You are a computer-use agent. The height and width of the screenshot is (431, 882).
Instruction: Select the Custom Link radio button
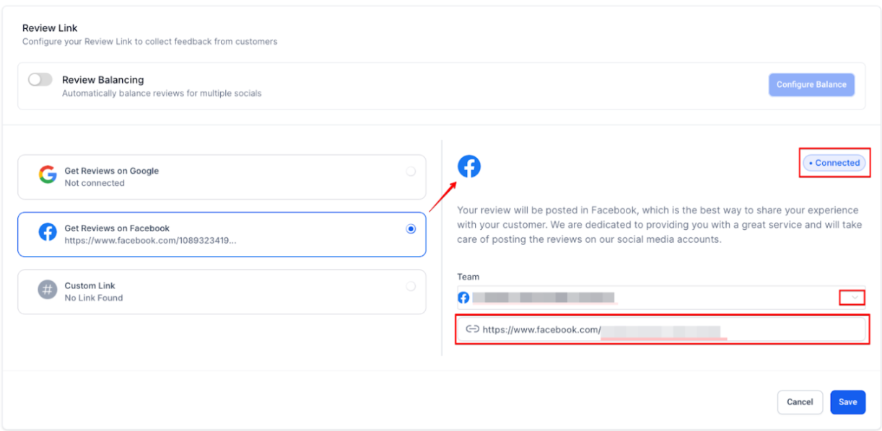pos(411,287)
